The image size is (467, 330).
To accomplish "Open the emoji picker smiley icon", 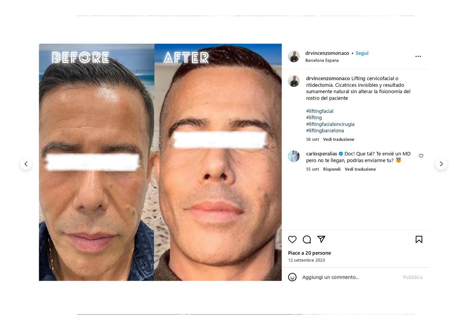I will click(292, 277).
